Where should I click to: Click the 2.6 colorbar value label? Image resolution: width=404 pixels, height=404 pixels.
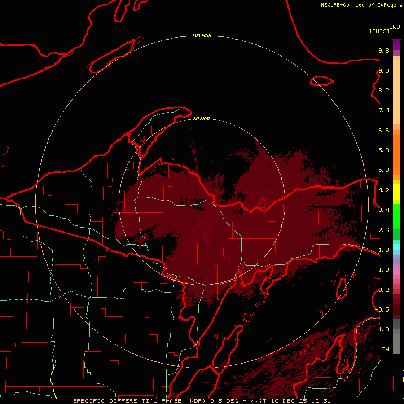(384, 230)
